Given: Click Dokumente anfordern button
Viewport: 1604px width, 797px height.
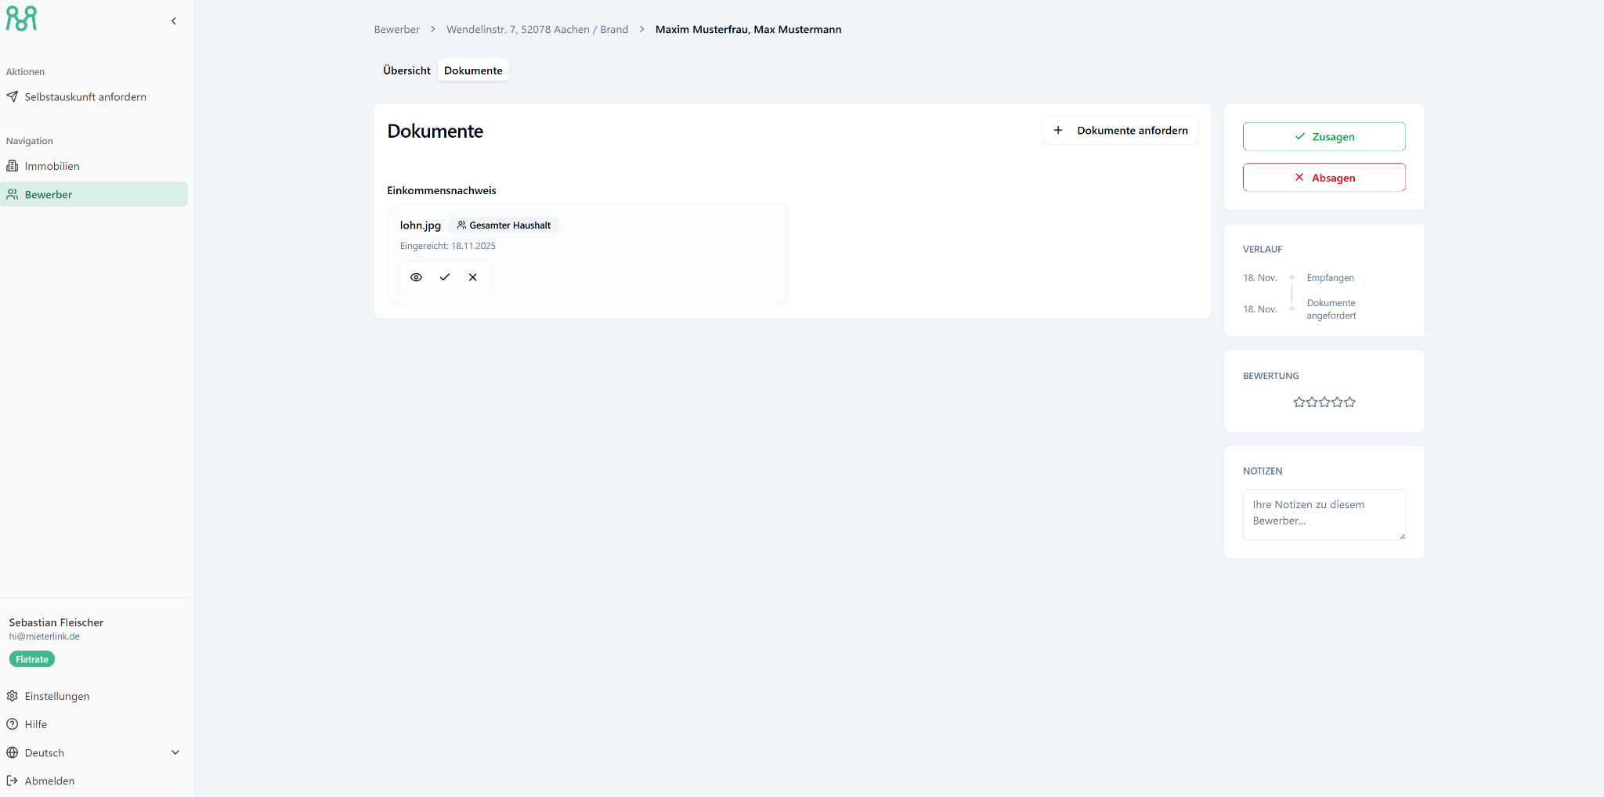Looking at the screenshot, I should click(x=1120, y=131).
